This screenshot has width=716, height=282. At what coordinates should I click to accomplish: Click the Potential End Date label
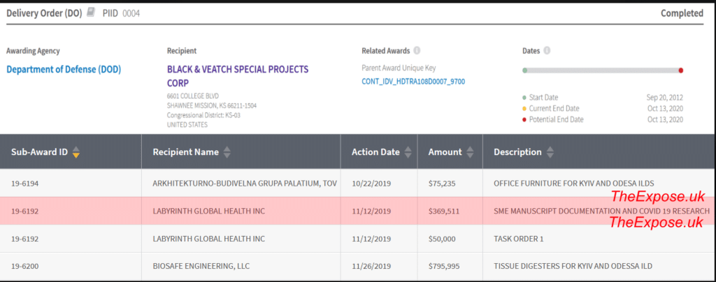coord(556,119)
